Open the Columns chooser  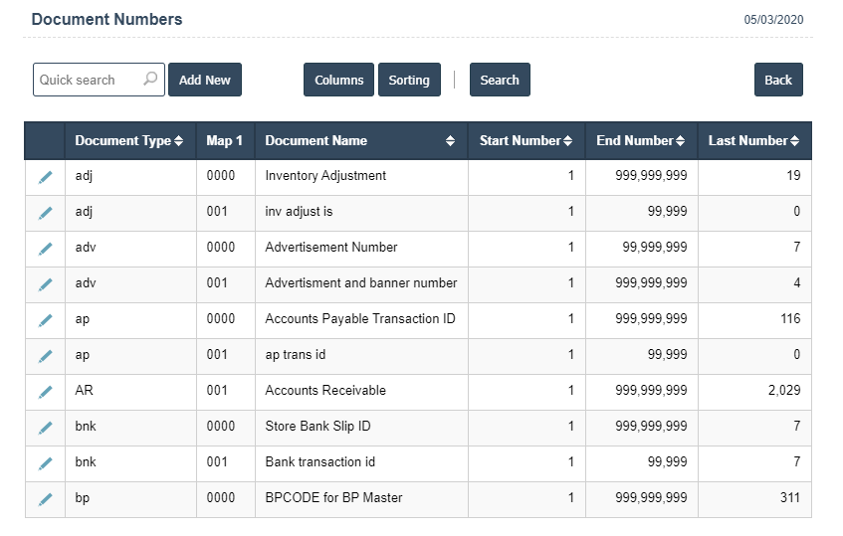338,80
